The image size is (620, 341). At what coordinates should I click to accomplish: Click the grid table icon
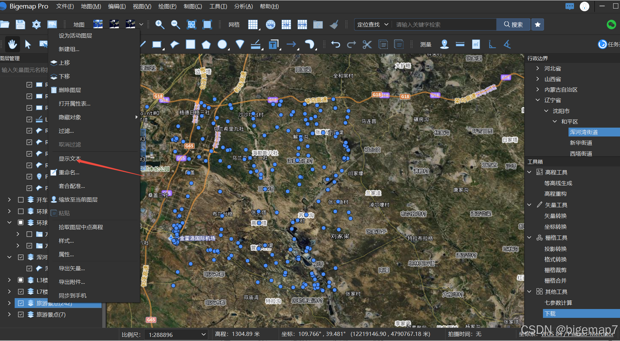[253, 25]
